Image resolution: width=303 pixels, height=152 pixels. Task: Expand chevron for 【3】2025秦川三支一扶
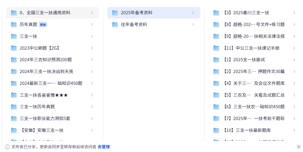pos(294,13)
